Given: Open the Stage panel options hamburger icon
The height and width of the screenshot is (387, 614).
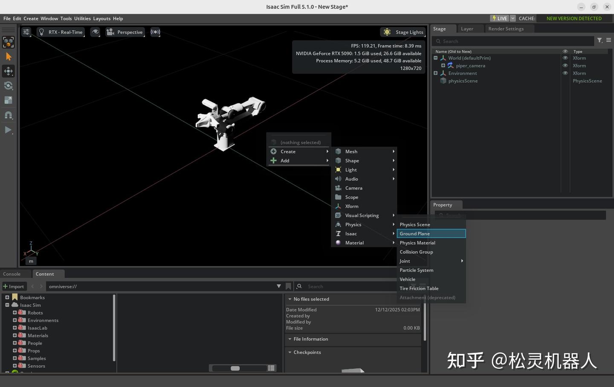Looking at the screenshot, I should tap(608, 40).
